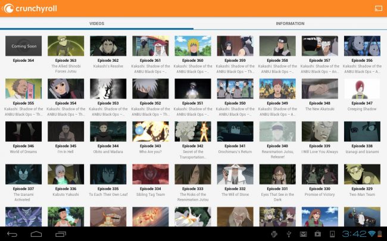
Task: Click 'Creeping Shadow' episode title
Action: pos(362,109)
